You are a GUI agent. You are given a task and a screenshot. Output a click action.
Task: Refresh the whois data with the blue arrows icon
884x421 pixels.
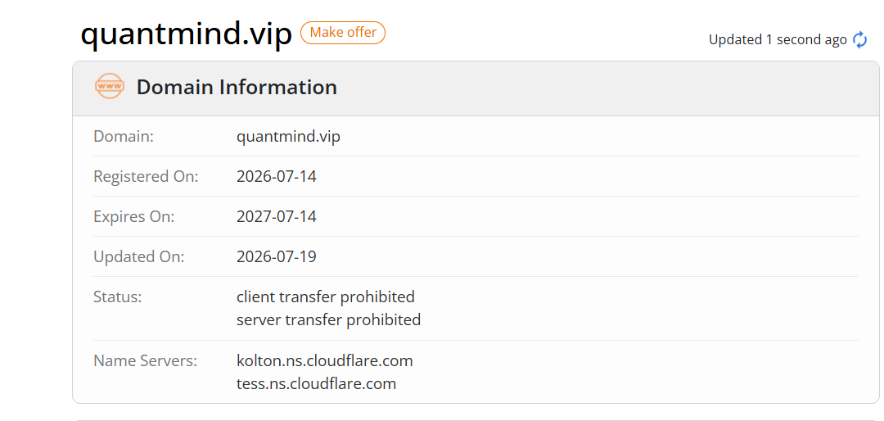coord(859,40)
